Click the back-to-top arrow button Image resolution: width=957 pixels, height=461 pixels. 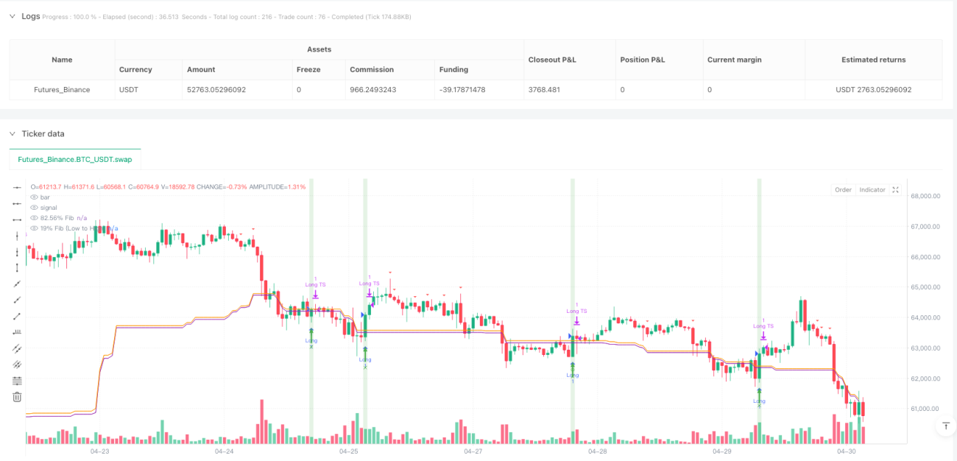click(946, 426)
